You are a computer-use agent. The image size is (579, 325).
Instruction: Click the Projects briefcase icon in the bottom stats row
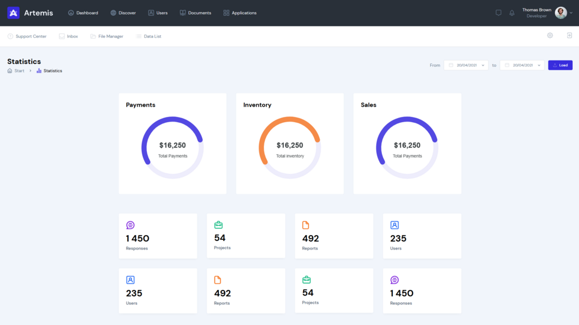tap(306, 279)
